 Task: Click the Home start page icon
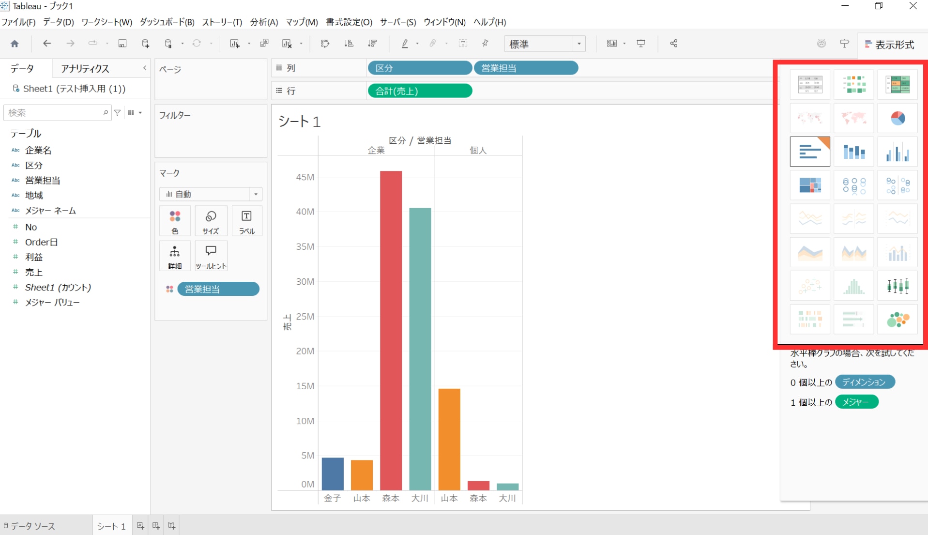click(x=15, y=44)
